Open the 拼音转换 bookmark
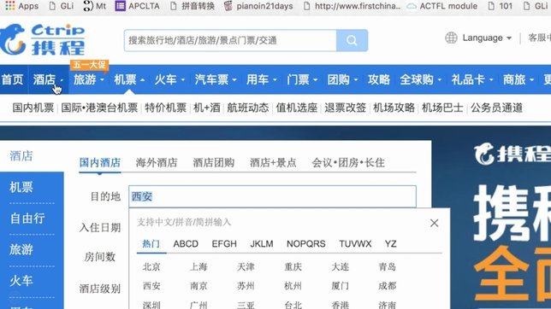Viewport: 551px width, 309px height. pos(193,6)
